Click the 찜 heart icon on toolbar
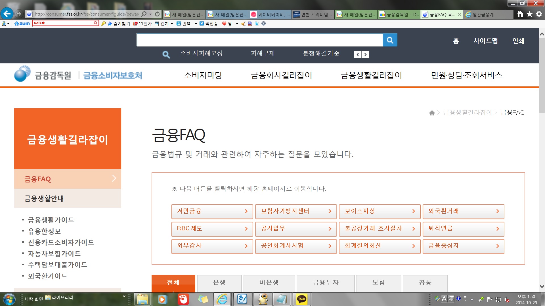Viewport: 545px width, 306px height. 224,24
